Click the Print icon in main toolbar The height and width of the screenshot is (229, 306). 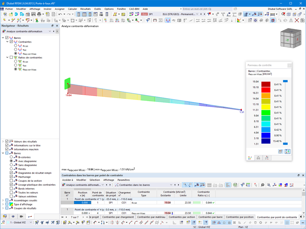(39, 14)
